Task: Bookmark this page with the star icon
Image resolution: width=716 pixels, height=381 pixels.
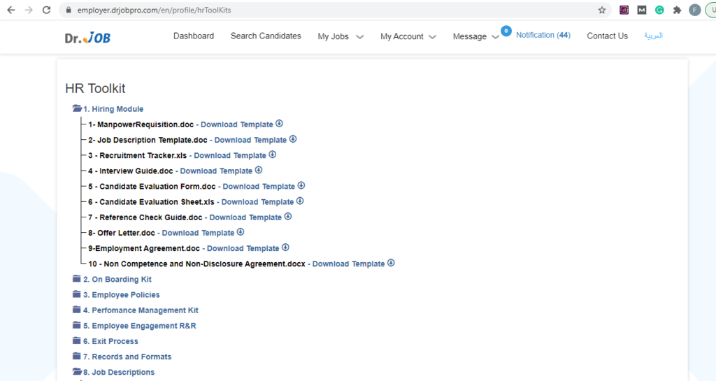Action: (x=602, y=10)
